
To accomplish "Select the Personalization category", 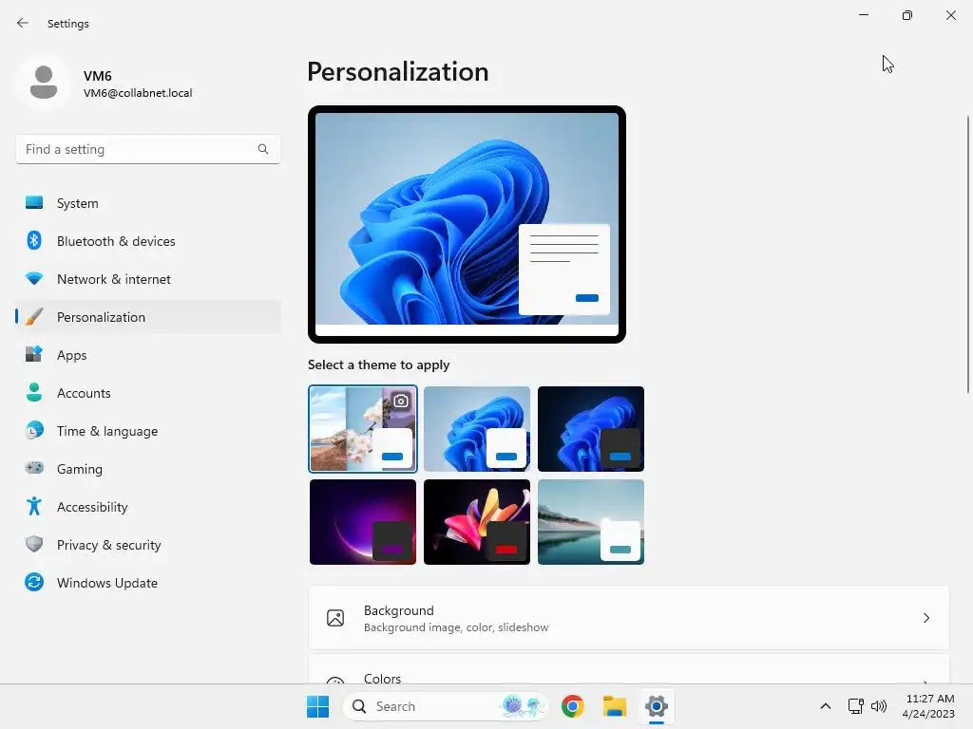I will 148,317.
